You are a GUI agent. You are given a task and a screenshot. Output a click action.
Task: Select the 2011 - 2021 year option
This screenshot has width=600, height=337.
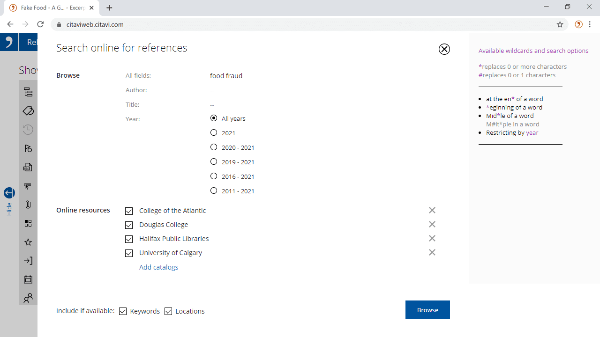click(214, 191)
